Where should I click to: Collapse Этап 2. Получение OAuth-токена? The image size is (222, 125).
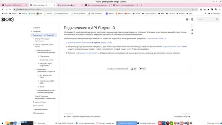(34, 45)
